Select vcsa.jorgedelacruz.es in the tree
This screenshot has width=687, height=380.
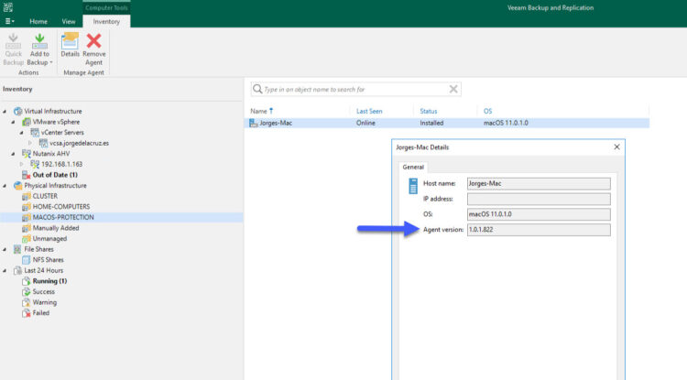coord(79,143)
